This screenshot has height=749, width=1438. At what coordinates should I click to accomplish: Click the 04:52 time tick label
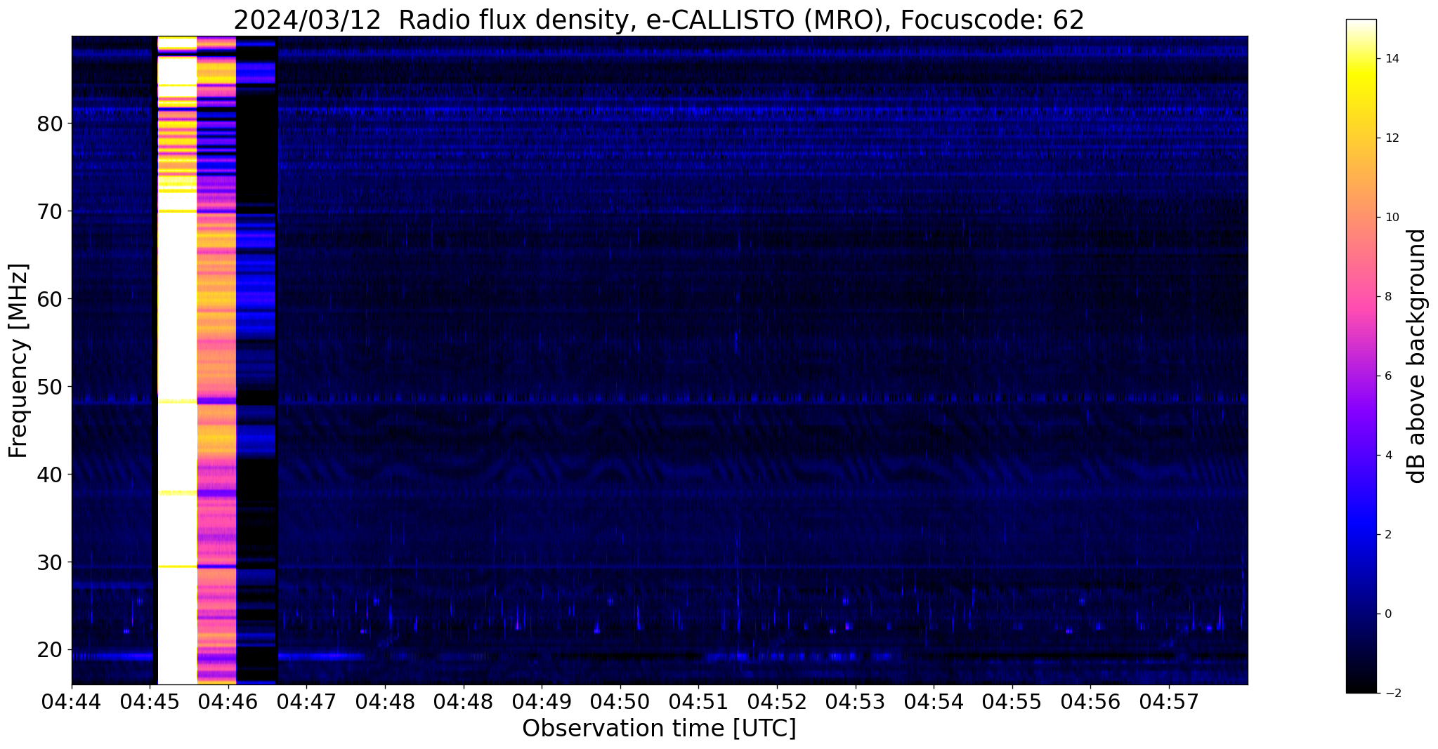pyautogui.click(x=777, y=701)
